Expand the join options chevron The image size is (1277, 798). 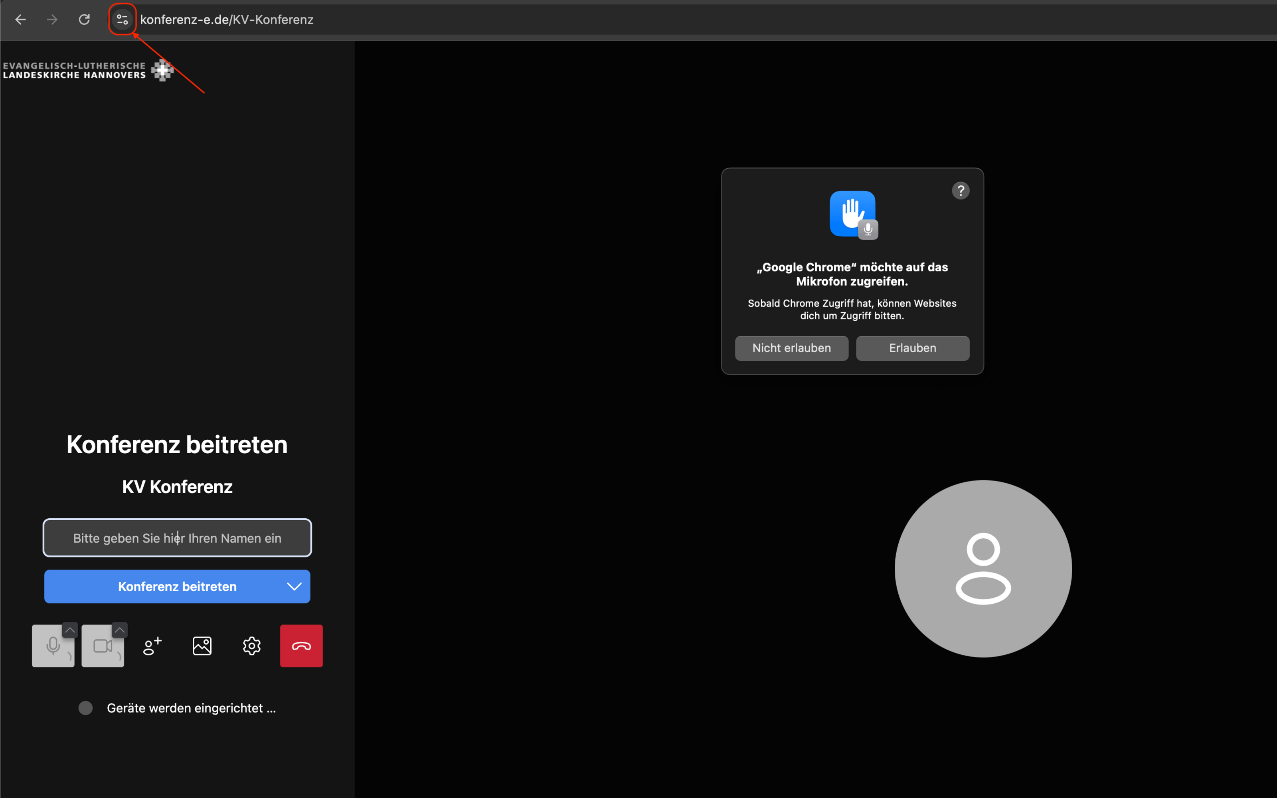(x=295, y=587)
